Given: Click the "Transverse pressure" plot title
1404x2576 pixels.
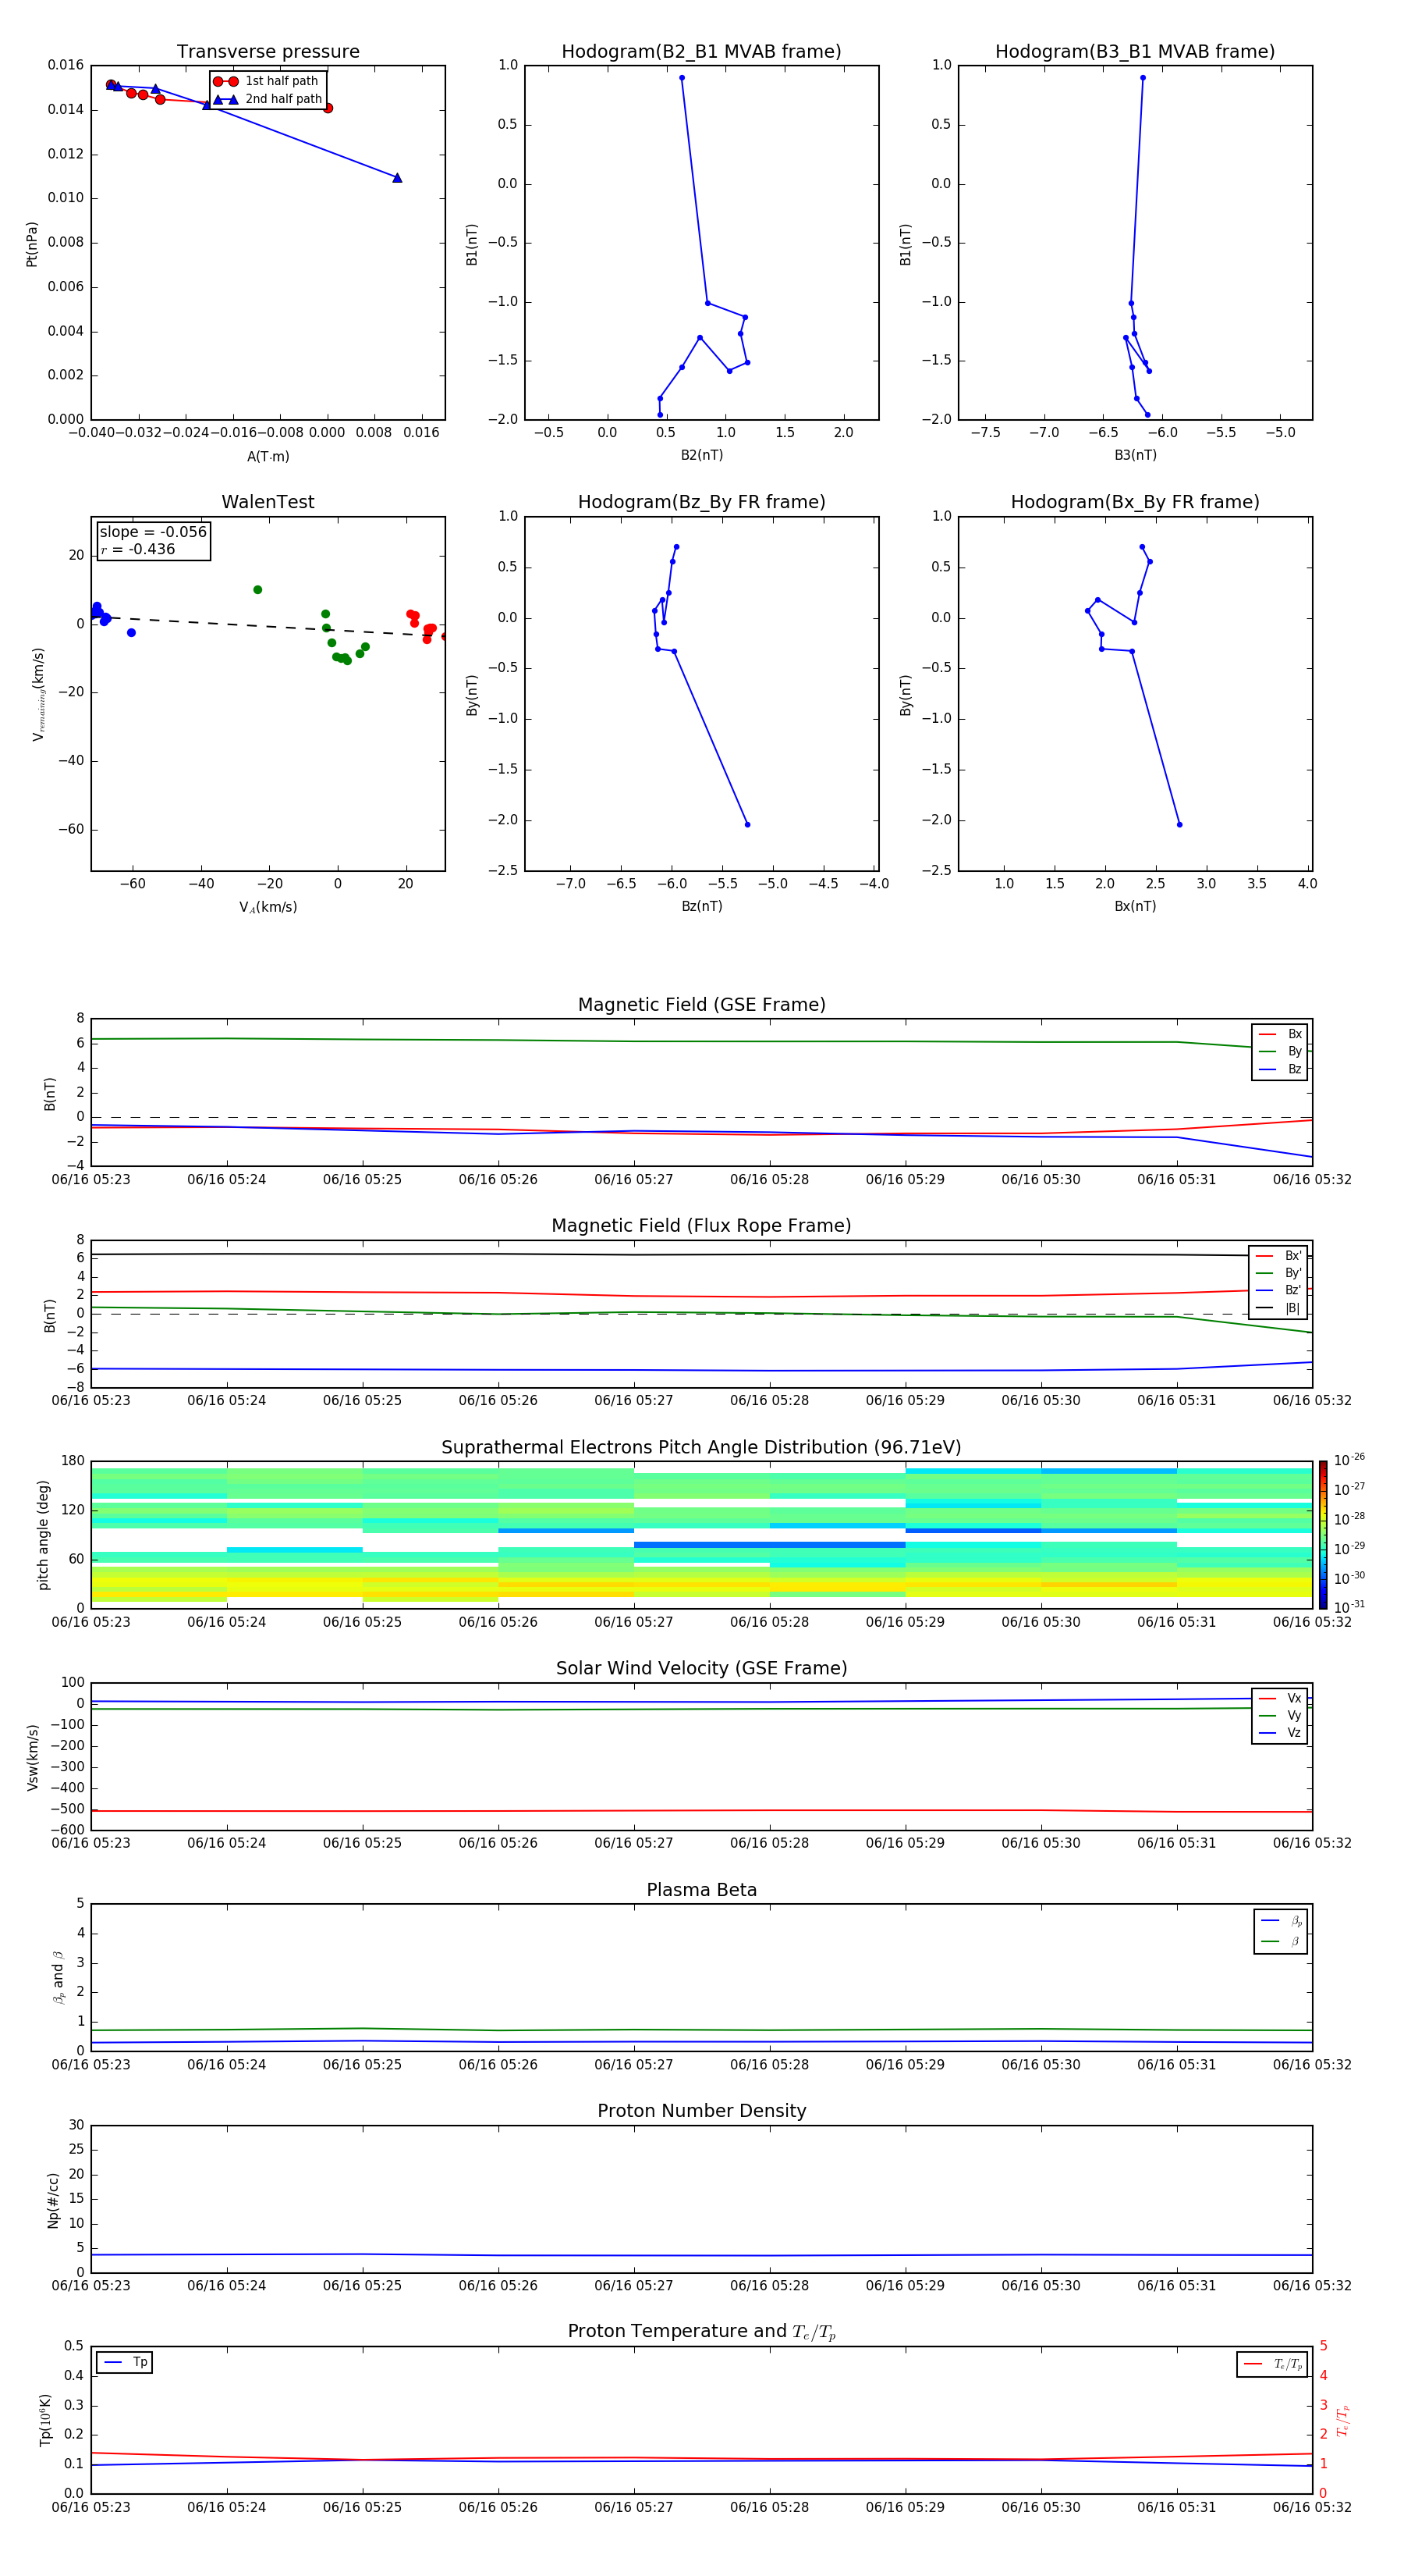Looking at the screenshot, I should coord(268,52).
